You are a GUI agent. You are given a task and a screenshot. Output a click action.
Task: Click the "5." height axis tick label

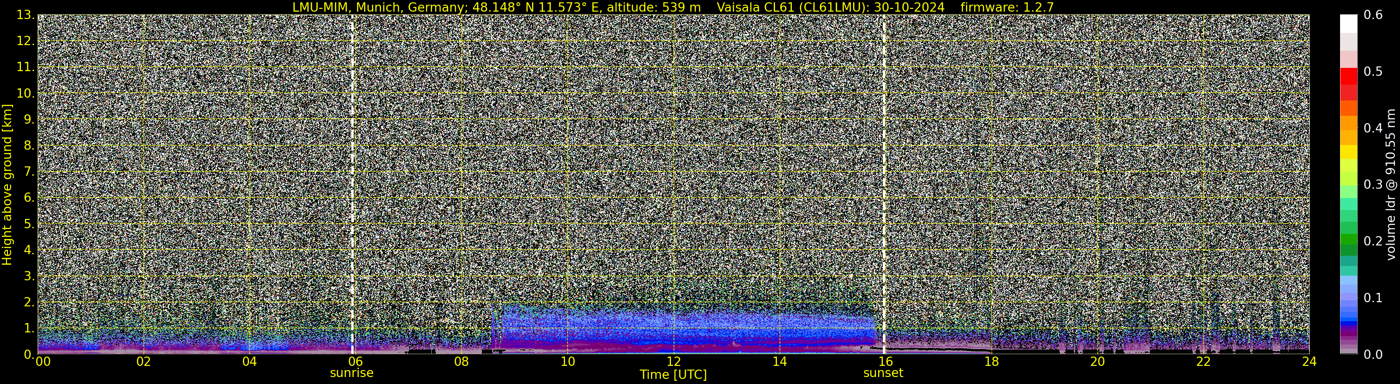29,224
